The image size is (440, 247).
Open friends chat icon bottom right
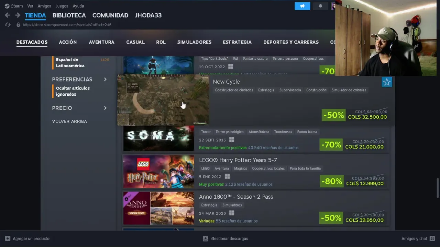432,238
